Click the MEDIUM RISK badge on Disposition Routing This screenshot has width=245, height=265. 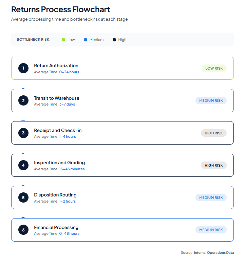(x=211, y=197)
